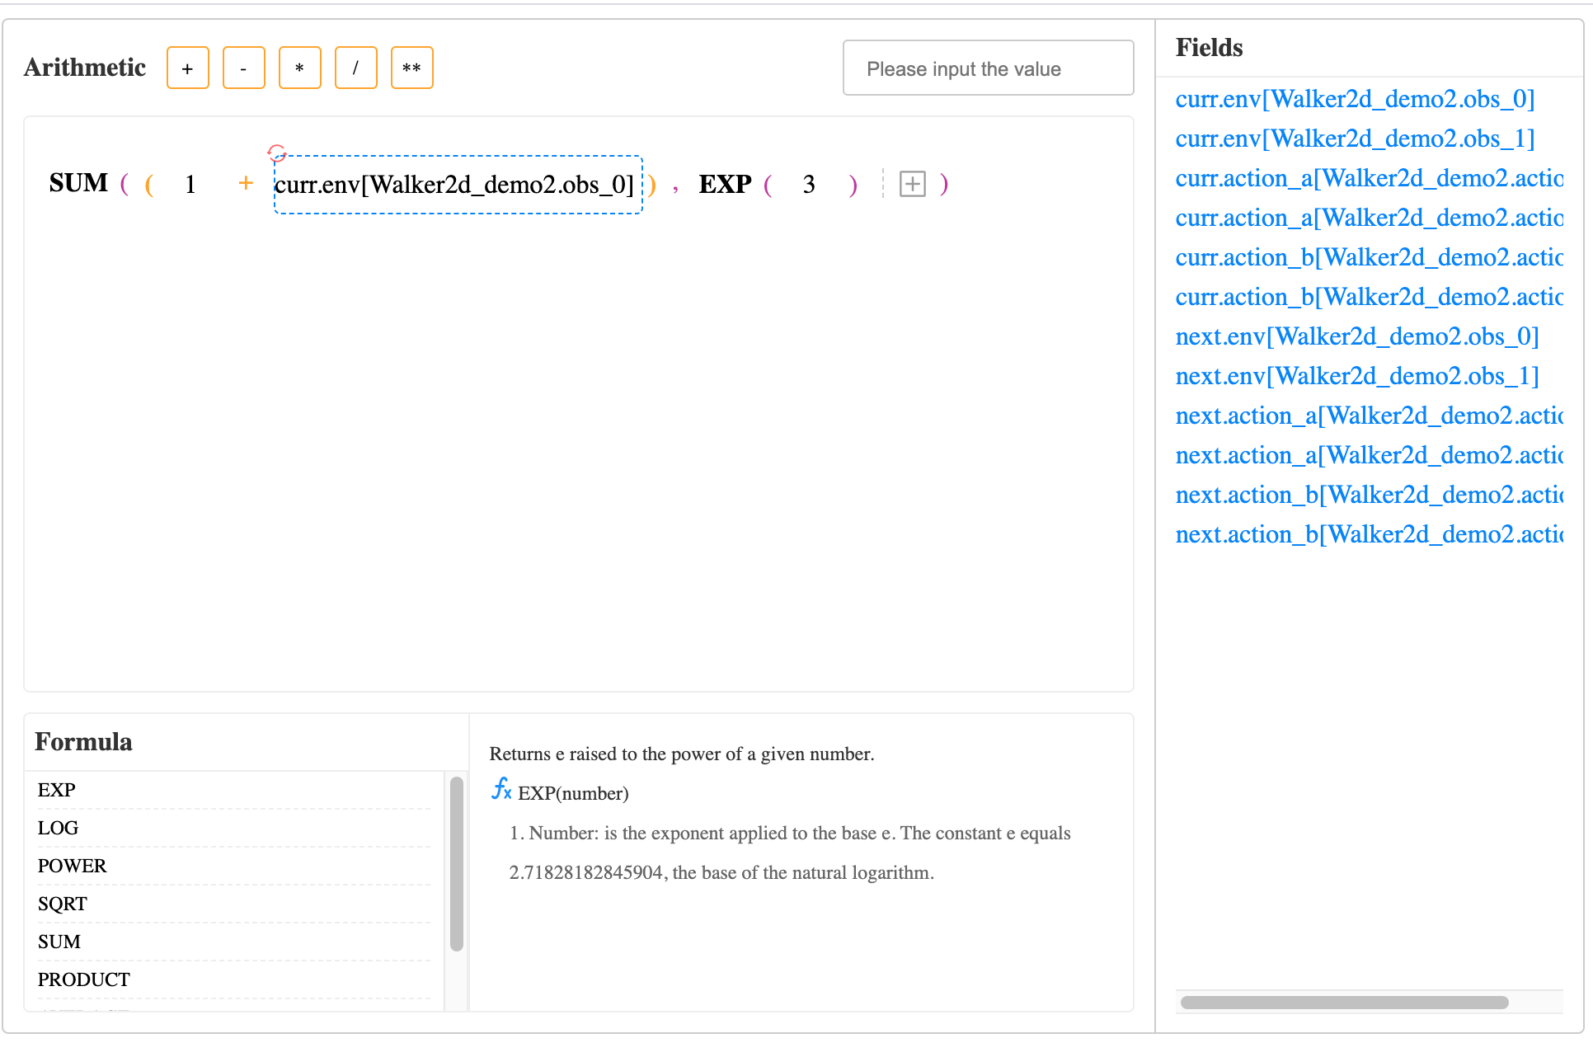Image resolution: width=1593 pixels, height=1057 pixels.
Task: Choose POWER in the Formula list
Action: tap(73, 866)
